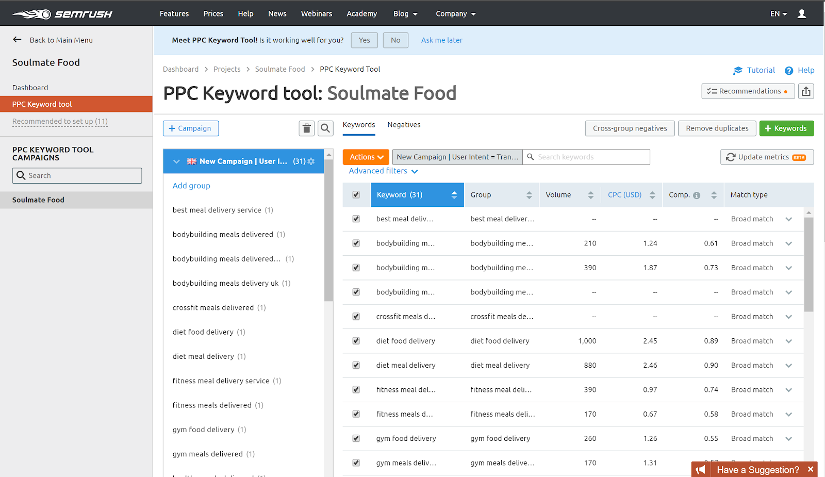Answer No to PPC tool feedback
Image resolution: width=825 pixels, height=477 pixels.
tap(395, 40)
